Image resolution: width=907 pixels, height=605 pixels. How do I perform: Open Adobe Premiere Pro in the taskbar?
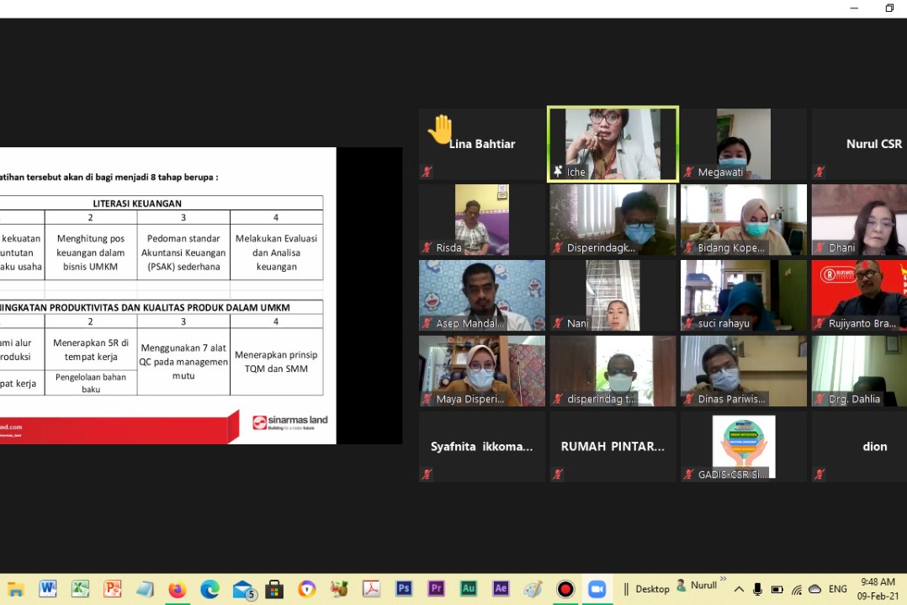pos(436,589)
